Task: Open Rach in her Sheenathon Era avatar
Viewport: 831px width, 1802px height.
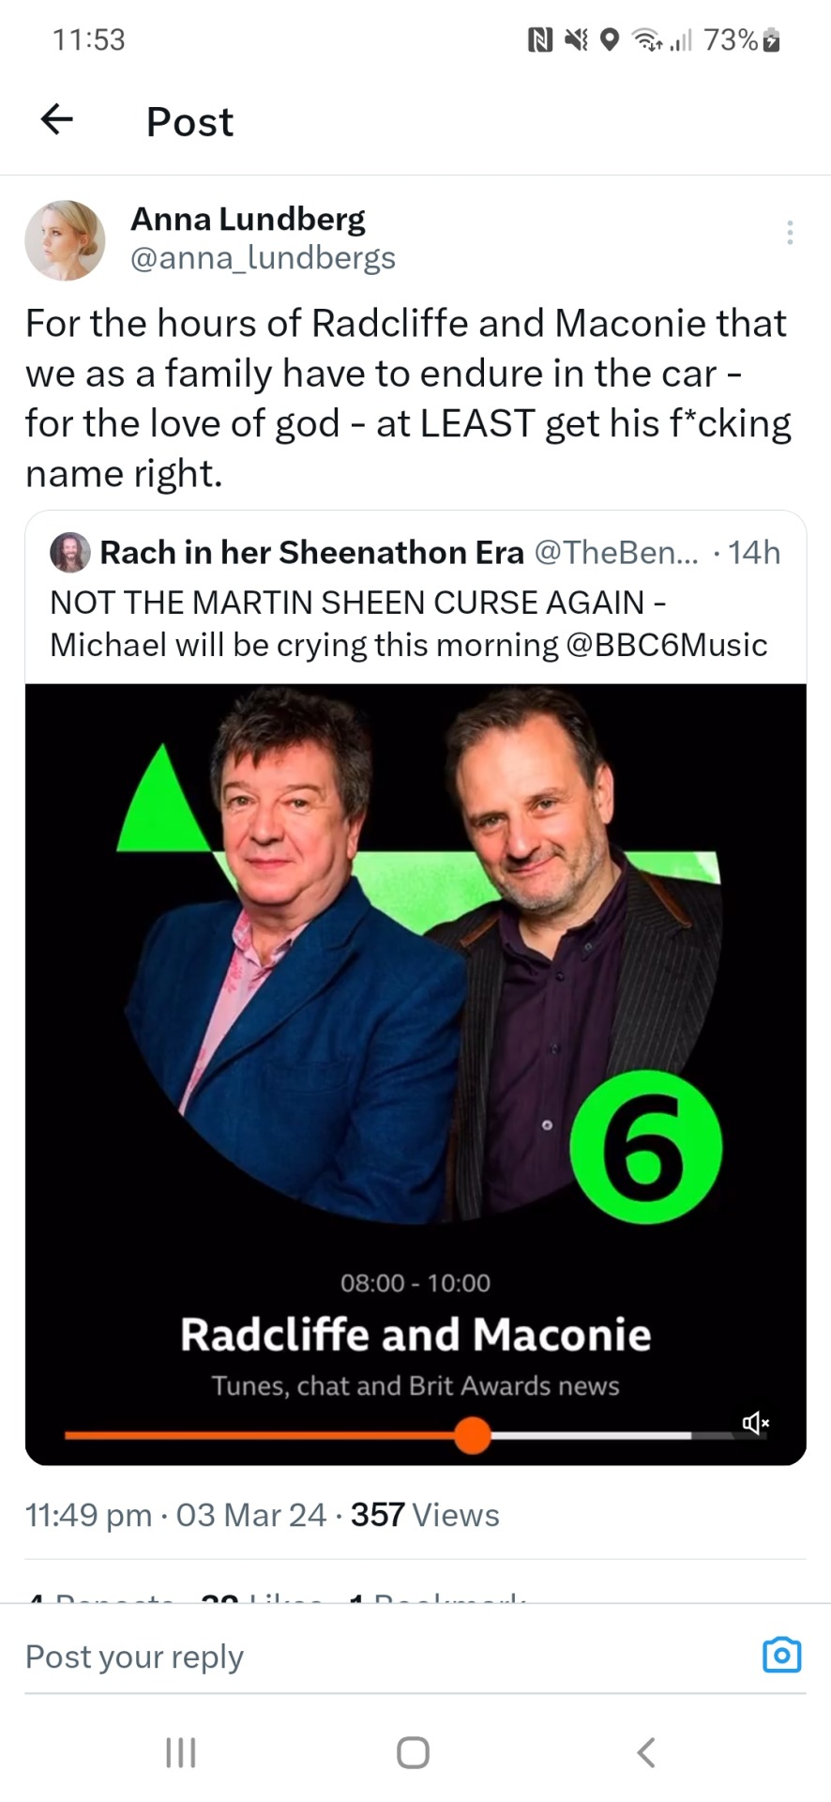Action: [69, 553]
